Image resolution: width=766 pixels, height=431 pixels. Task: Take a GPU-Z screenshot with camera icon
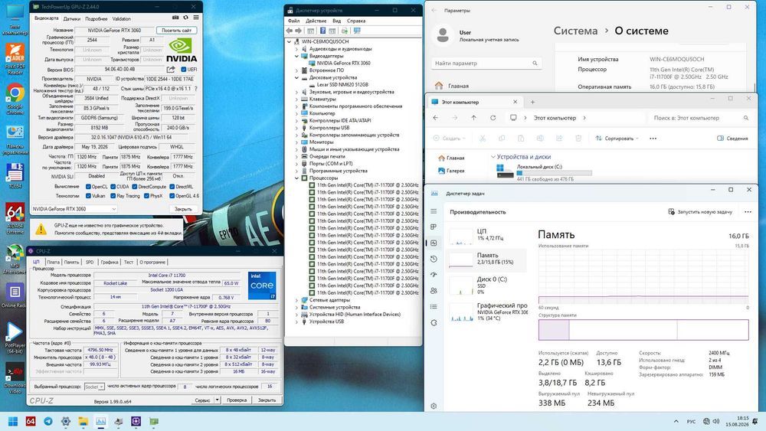[175, 18]
